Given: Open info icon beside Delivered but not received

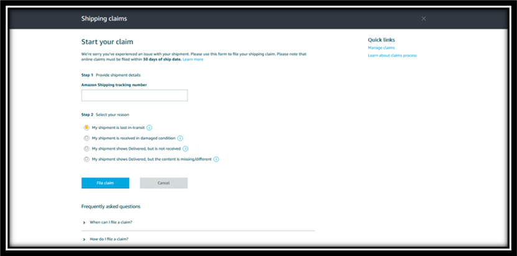Looking at the screenshot, I should pyautogui.click(x=185, y=149).
